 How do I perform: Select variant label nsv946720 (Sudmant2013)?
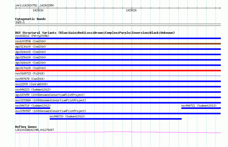click(67, 116)
